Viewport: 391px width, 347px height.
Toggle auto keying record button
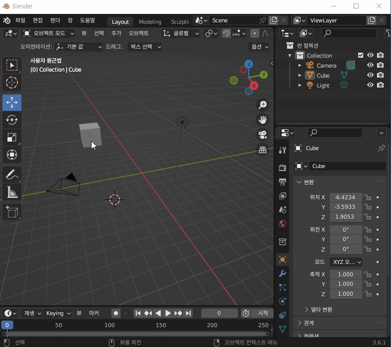point(116,313)
